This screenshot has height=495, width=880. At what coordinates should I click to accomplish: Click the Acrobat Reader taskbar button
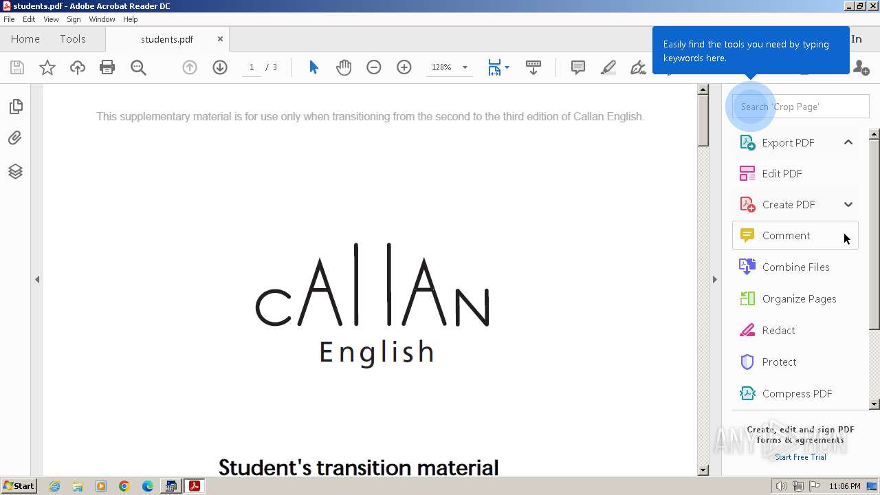pos(195,486)
